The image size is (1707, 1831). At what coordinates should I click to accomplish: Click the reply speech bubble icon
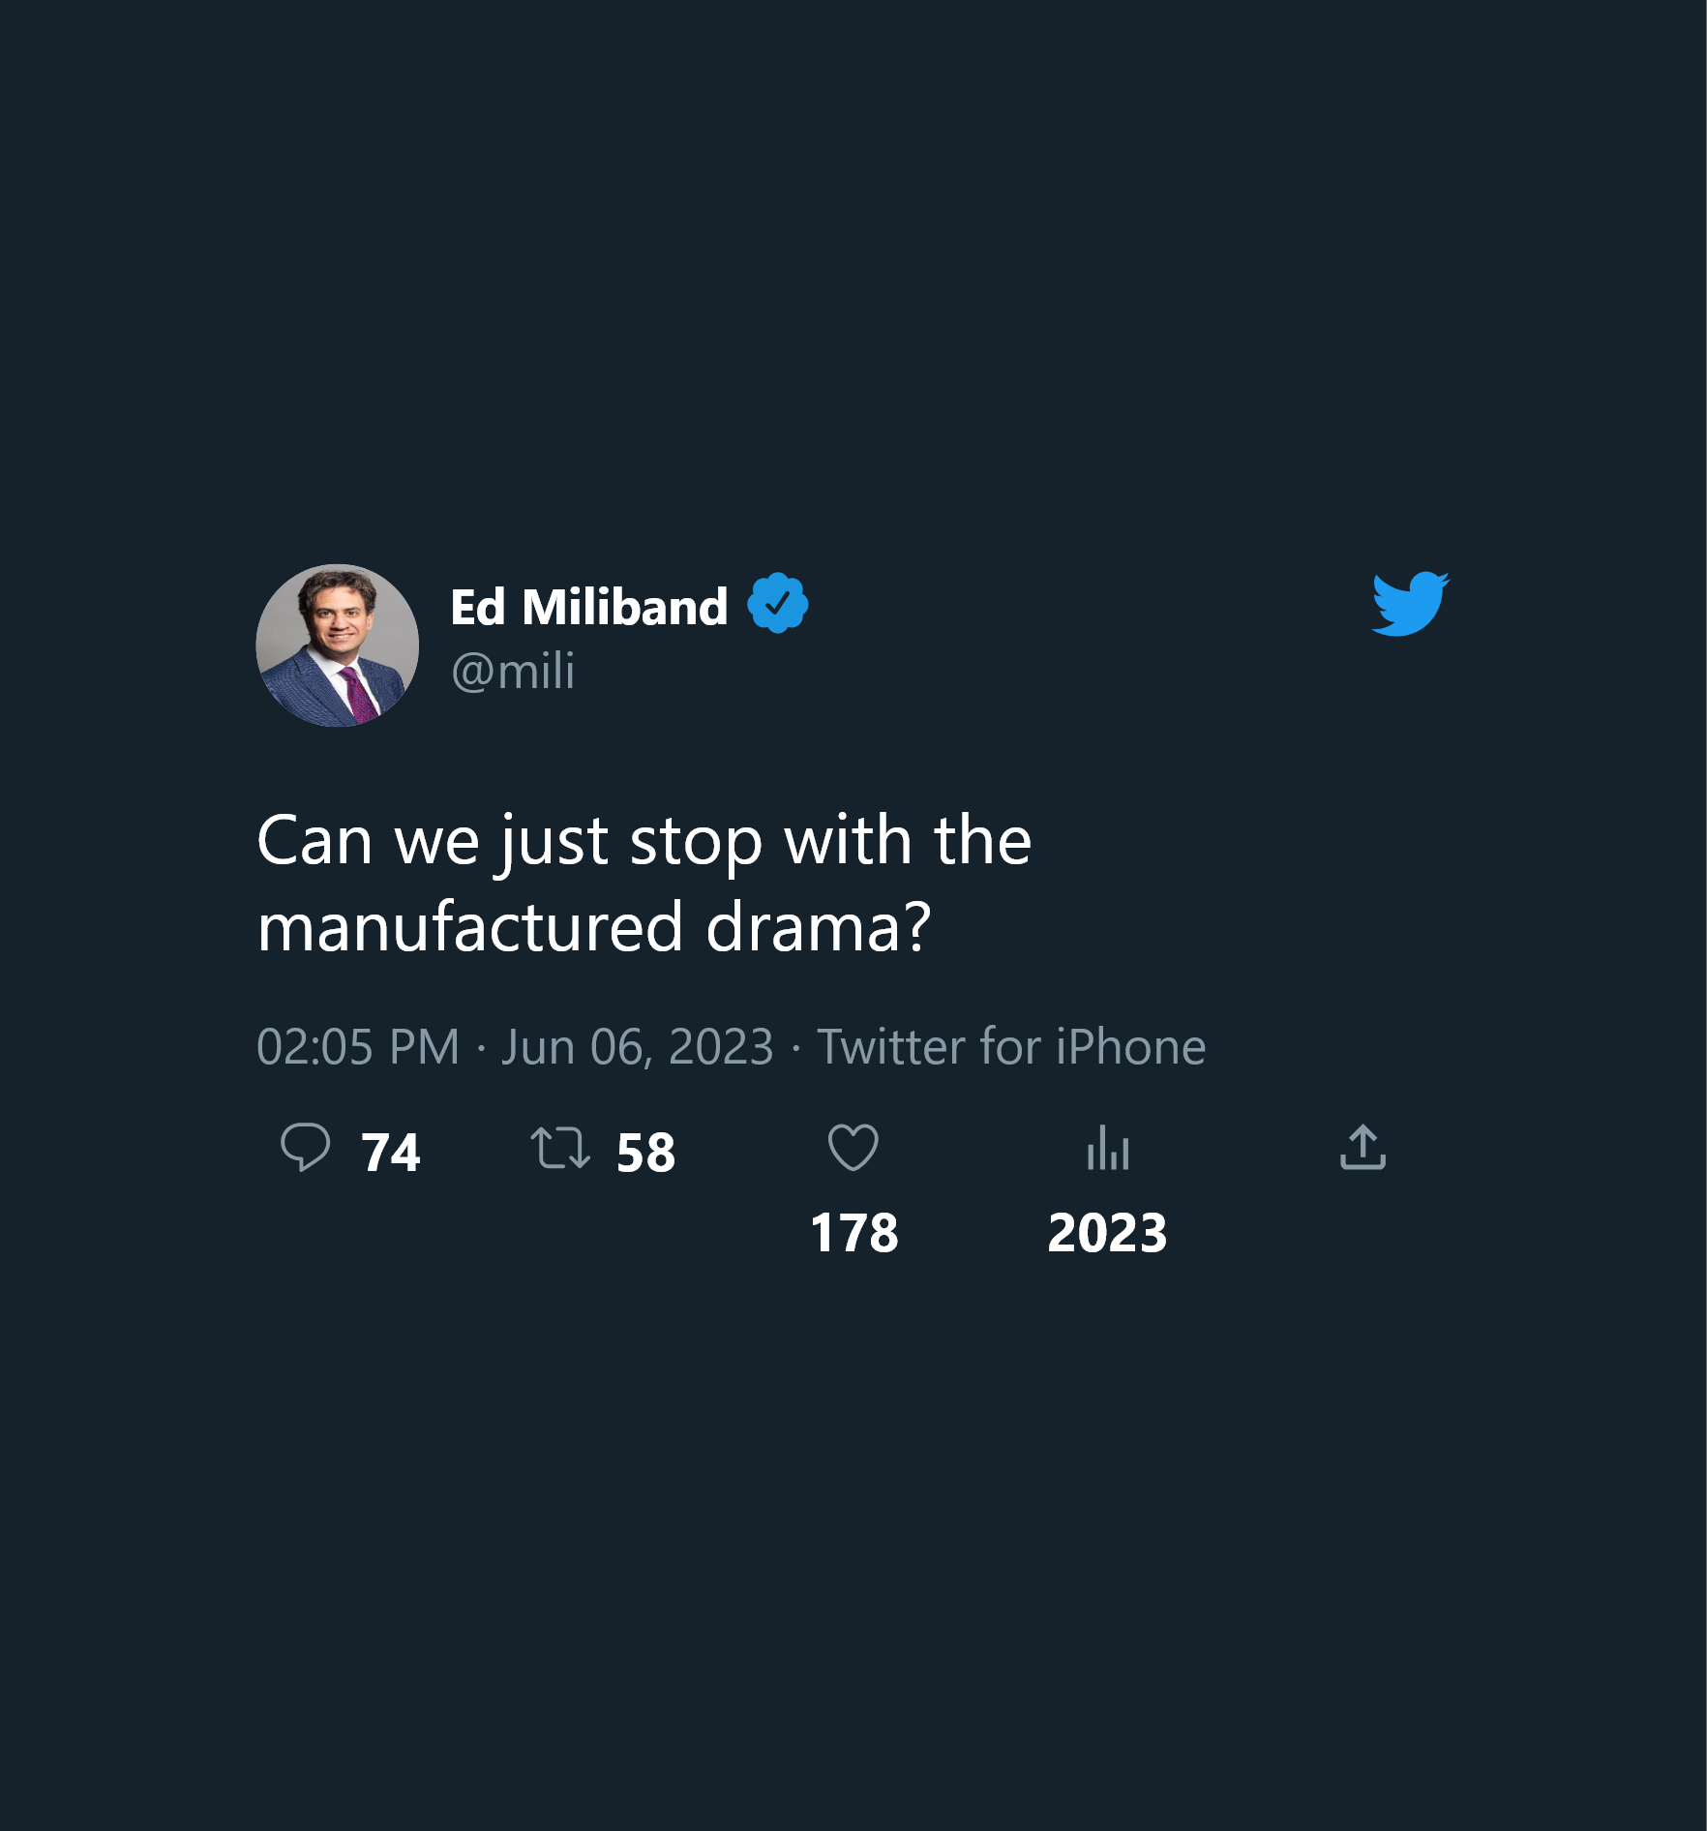click(x=305, y=1148)
